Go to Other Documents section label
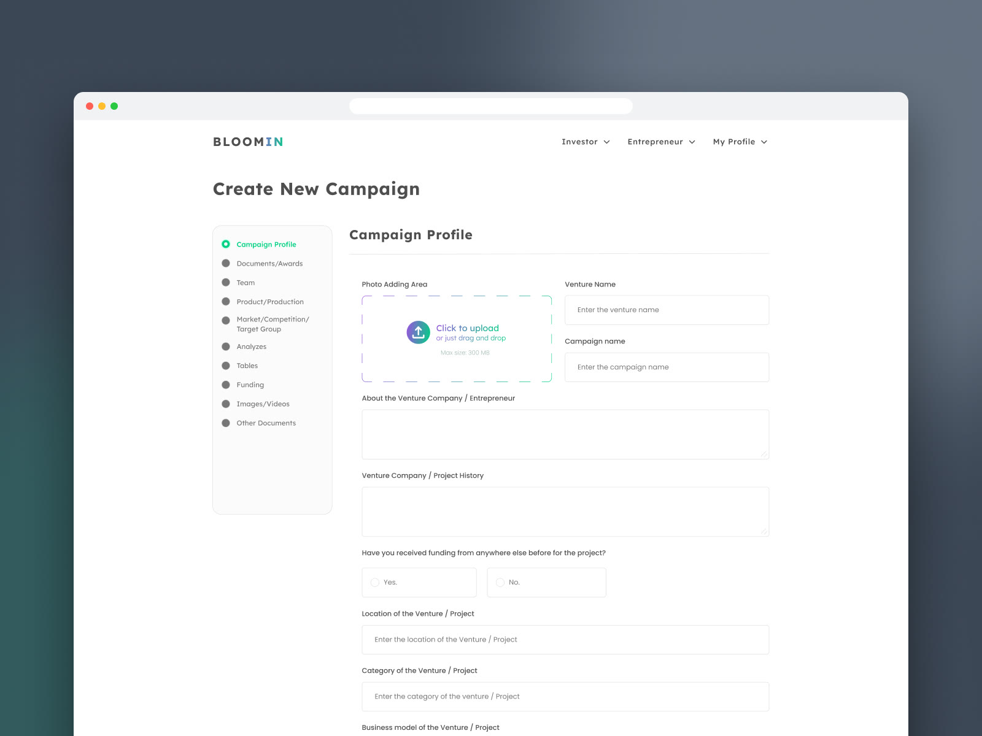The image size is (982, 736). point(266,423)
